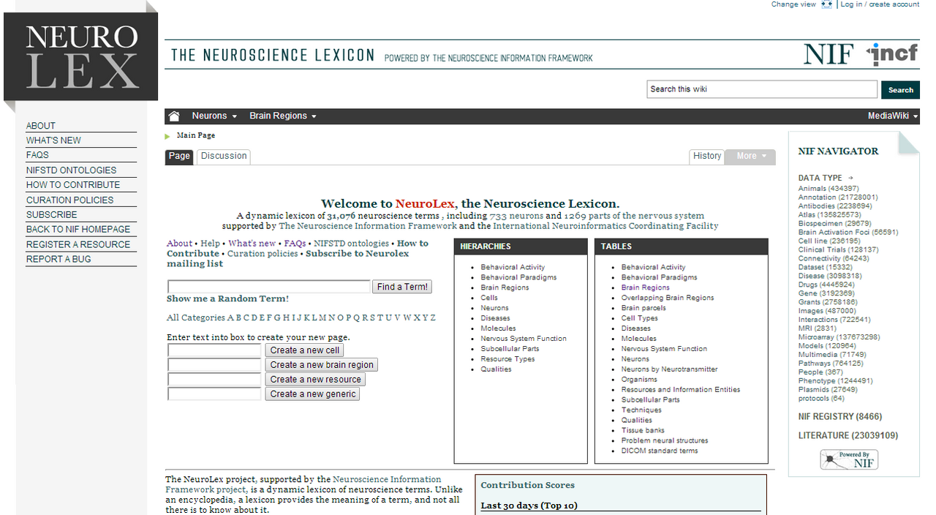936x515 pixels.
Task: Open the Curation policies inline link
Action: tap(263, 254)
